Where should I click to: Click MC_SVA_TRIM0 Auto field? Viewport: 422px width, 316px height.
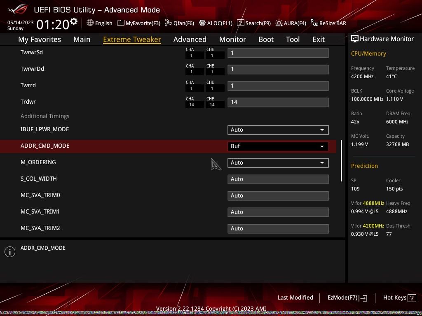278,195
